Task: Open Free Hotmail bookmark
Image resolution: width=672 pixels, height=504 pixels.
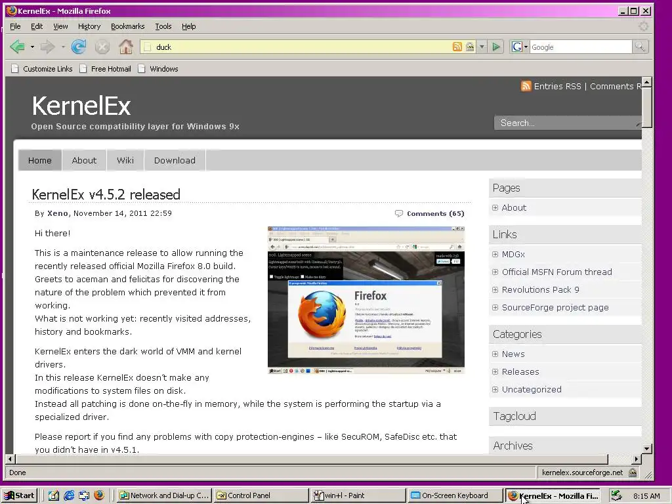Action: click(106, 68)
